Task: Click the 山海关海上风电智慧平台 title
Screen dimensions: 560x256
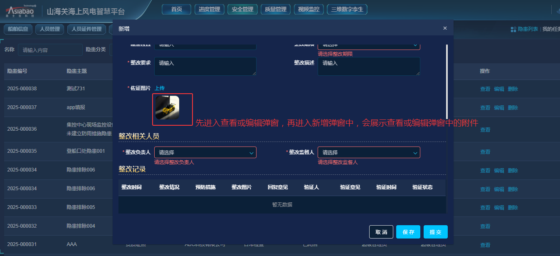Action: (86, 12)
